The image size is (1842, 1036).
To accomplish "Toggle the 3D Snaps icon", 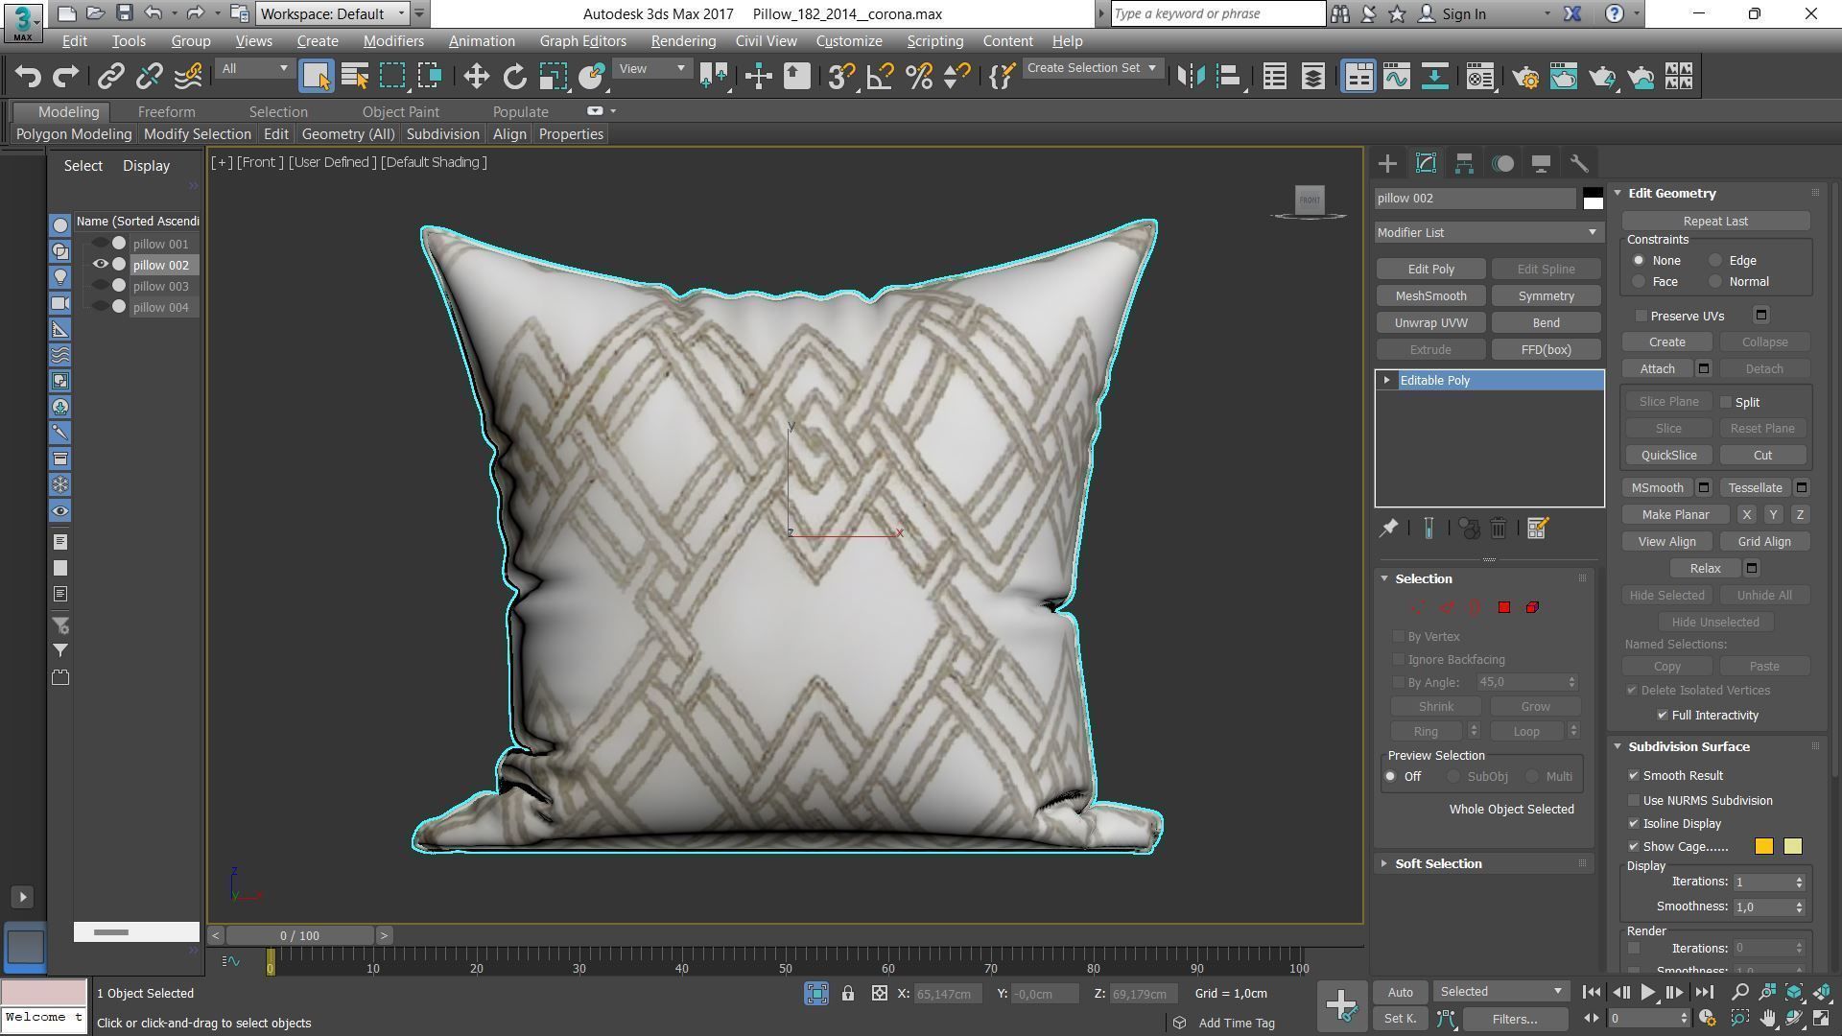I will pyautogui.click(x=841, y=76).
